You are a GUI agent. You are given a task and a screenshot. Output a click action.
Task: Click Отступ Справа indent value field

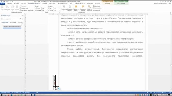click(44, 10)
